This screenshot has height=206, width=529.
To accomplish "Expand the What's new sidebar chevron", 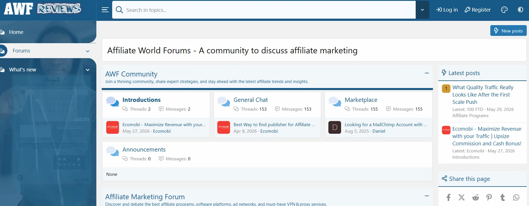I will (88, 70).
